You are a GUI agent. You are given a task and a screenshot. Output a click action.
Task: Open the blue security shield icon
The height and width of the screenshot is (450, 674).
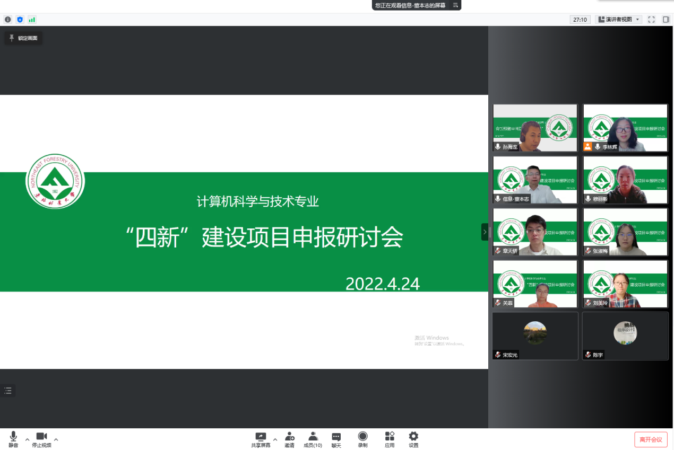tap(20, 20)
